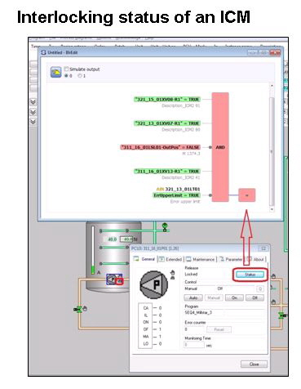
Task: Select the ErrUpperLimit = TRUE condition
Action: (176, 195)
